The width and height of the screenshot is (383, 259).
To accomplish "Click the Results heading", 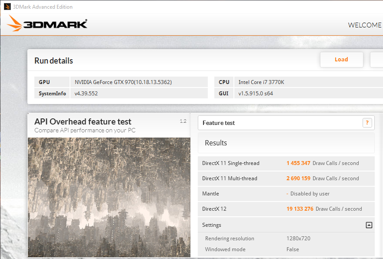I will tap(216, 143).
